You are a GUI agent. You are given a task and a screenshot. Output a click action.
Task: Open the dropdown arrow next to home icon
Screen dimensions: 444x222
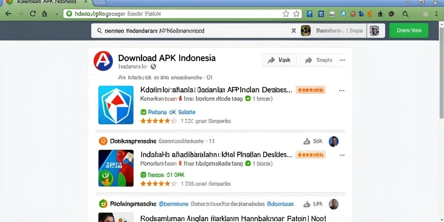[x=57, y=14]
